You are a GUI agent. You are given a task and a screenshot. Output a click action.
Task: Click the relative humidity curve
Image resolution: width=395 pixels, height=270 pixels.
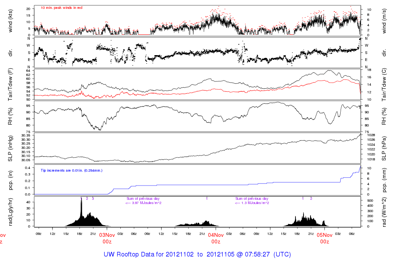point(197,114)
